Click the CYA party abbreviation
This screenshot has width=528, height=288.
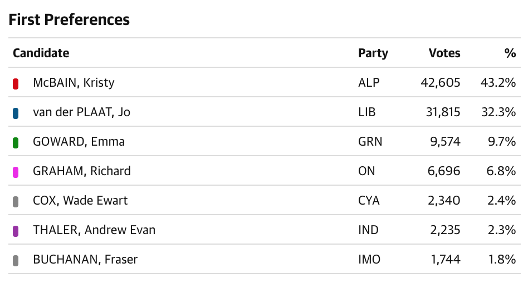click(x=369, y=200)
